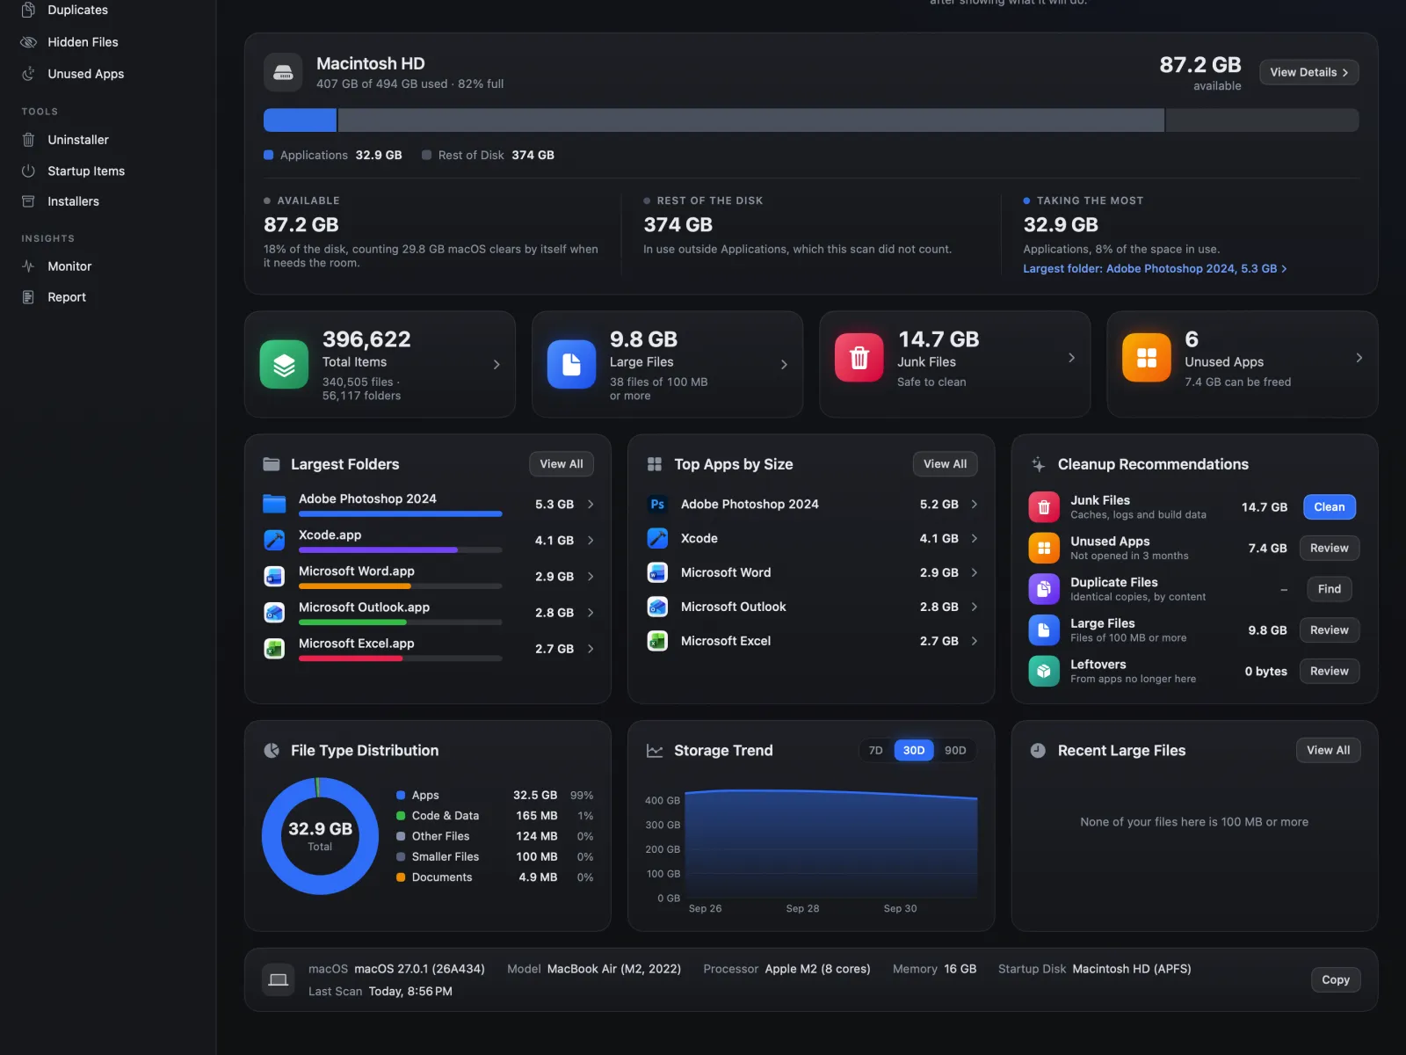The width and height of the screenshot is (1406, 1055).
Task: Open Microsoft Outlook chevron in Top Apps
Action: pos(974,607)
